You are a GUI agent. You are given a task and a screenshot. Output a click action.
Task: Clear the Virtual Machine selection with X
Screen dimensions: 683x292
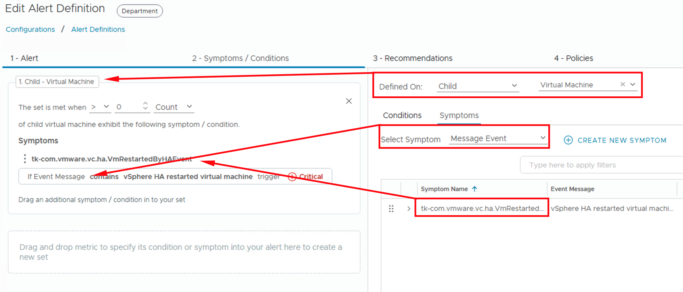click(x=622, y=84)
